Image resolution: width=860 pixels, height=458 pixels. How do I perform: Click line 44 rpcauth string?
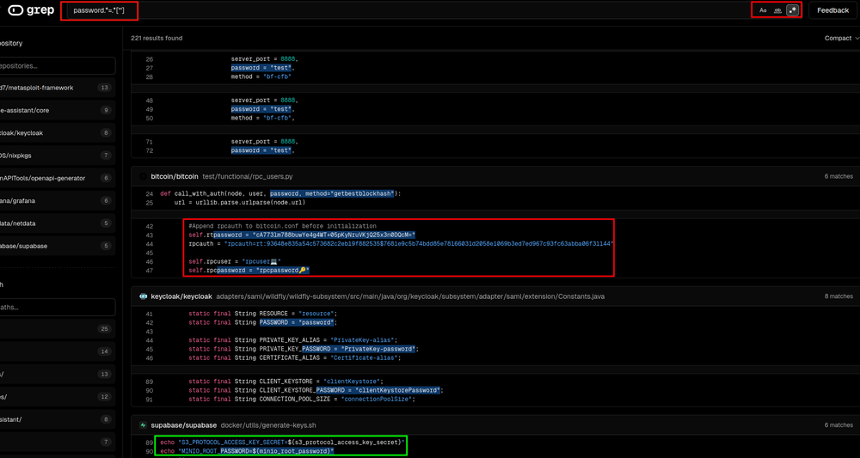click(401, 243)
